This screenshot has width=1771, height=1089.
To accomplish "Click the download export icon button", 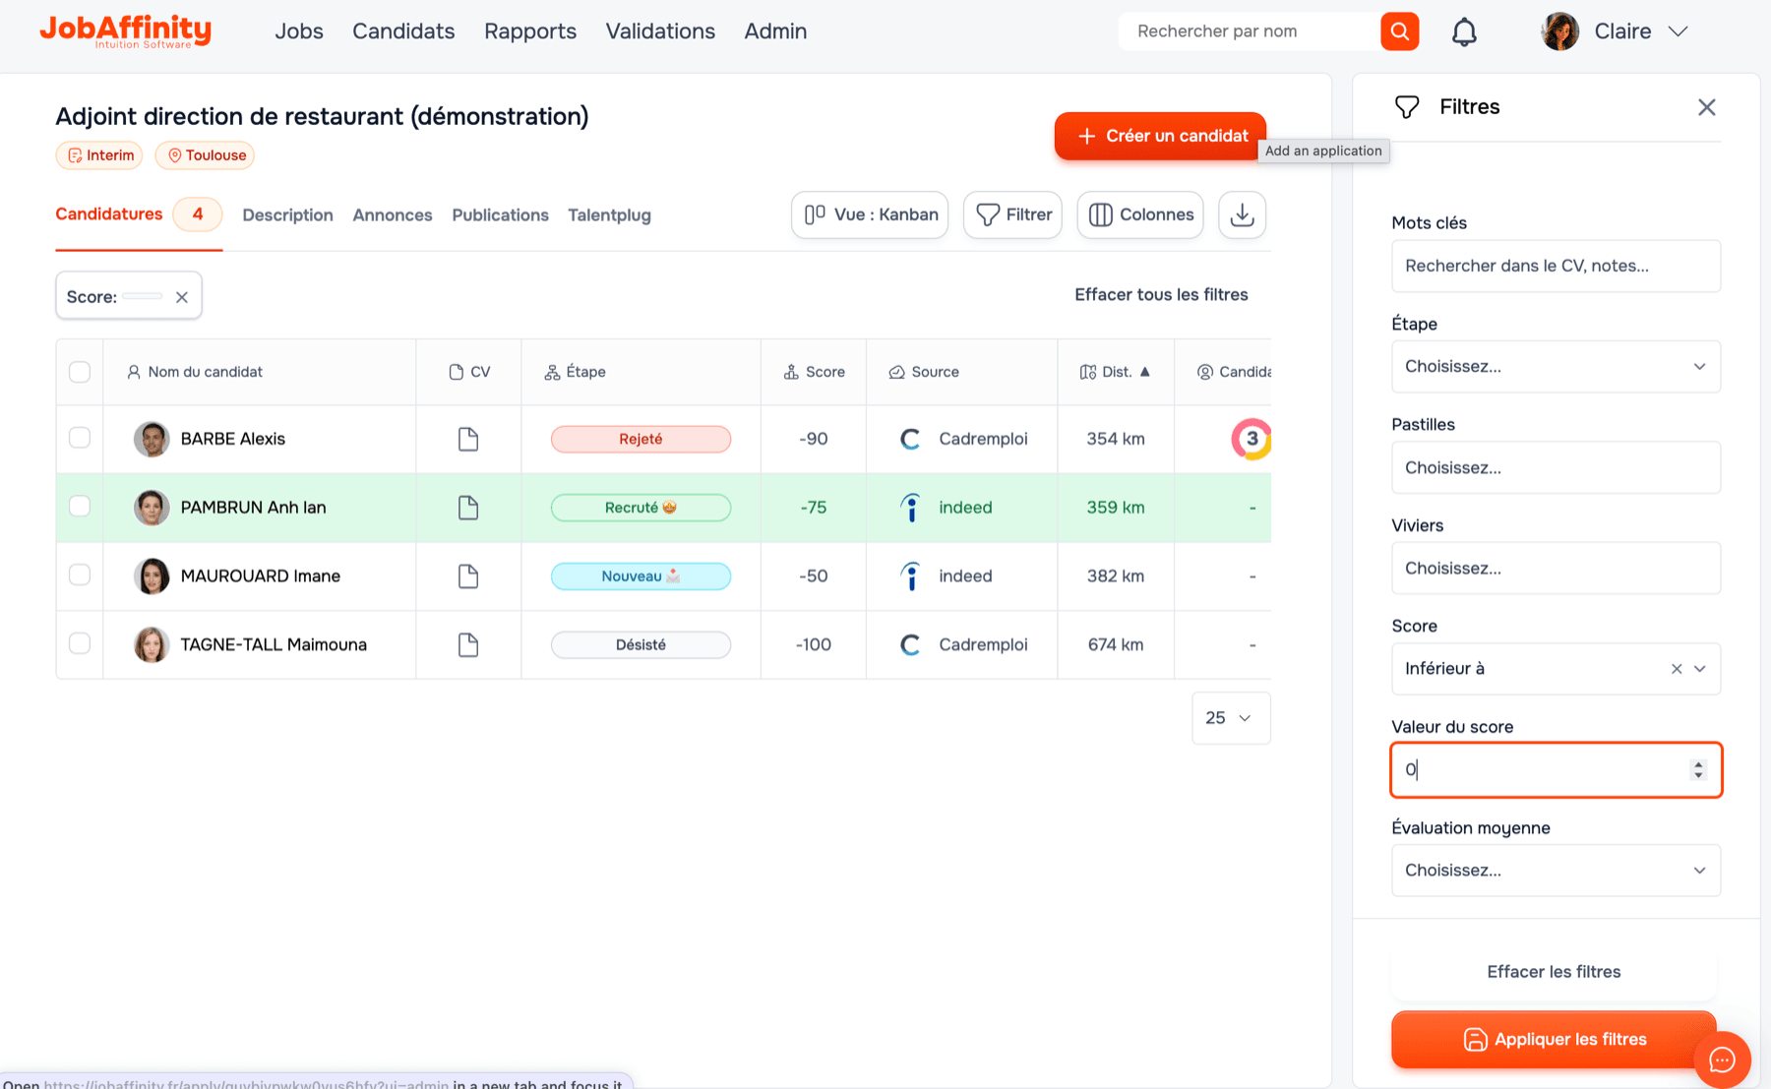I will (1242, 214).
